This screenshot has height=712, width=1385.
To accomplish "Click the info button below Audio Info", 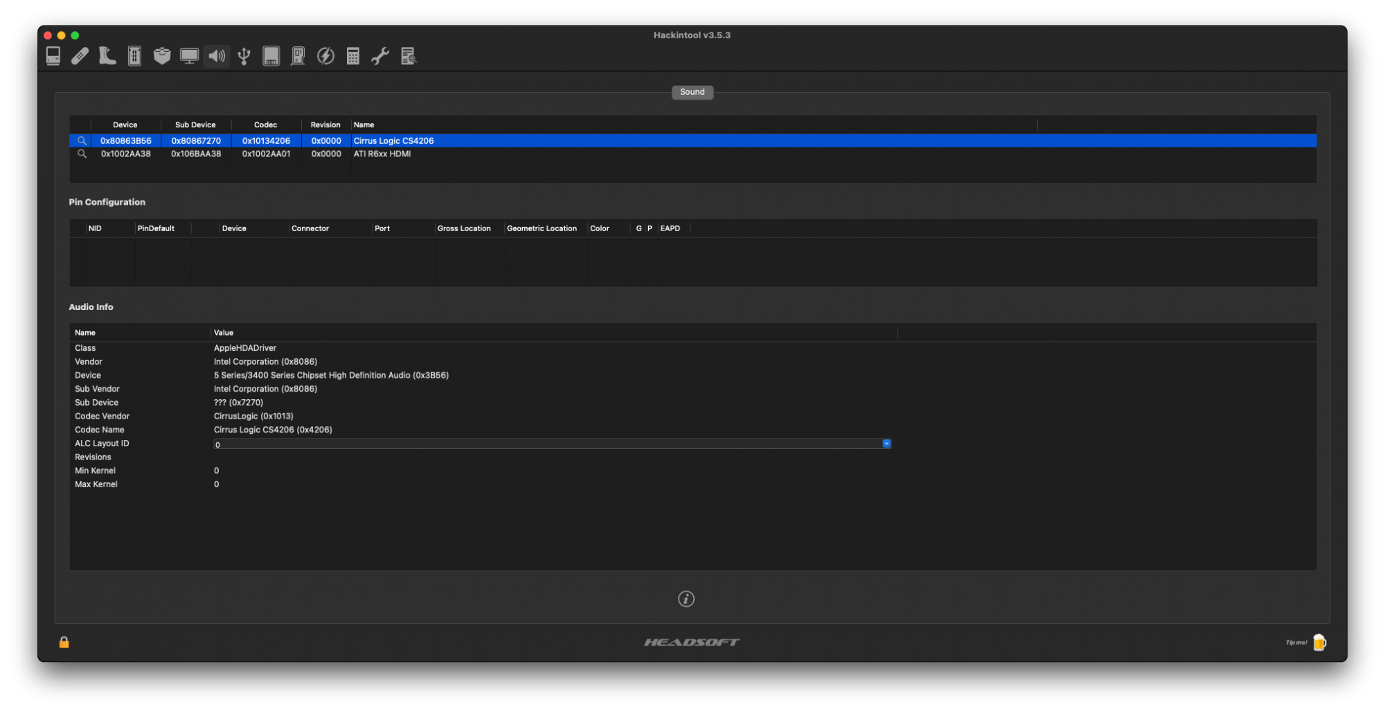I will pos(686,599).
